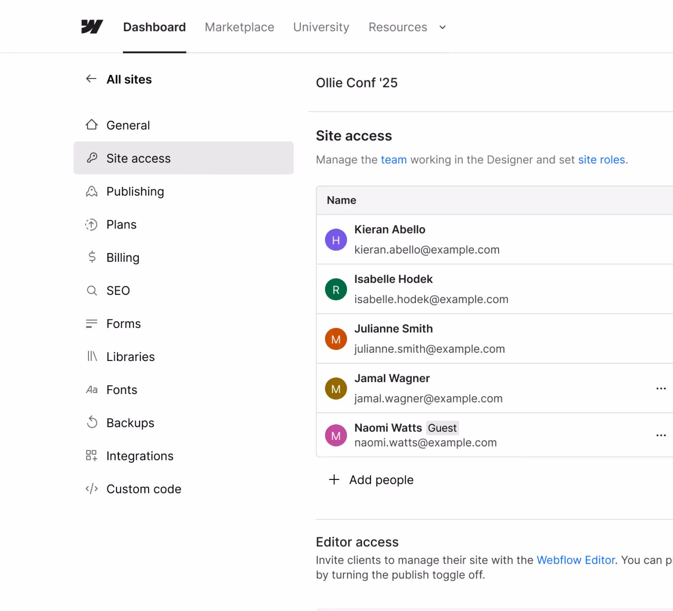The width and height of the screenshot is (673, 611).
Task: Select the Publishing rocket icon
Action: [x=92, y=191]
